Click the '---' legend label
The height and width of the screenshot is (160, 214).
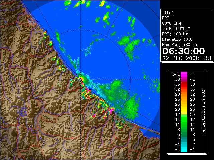[x=191, y=74]
